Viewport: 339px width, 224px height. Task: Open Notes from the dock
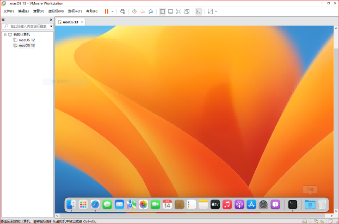(203, 204)
